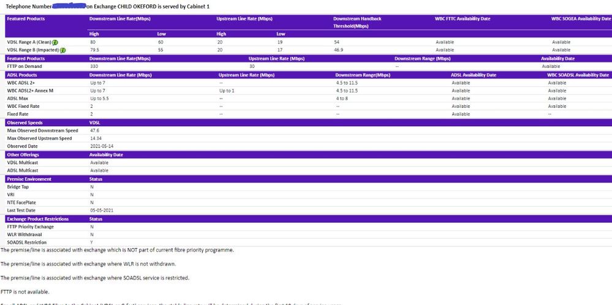
Task: Click the Premise Environment section header
Action: point(29,179)
